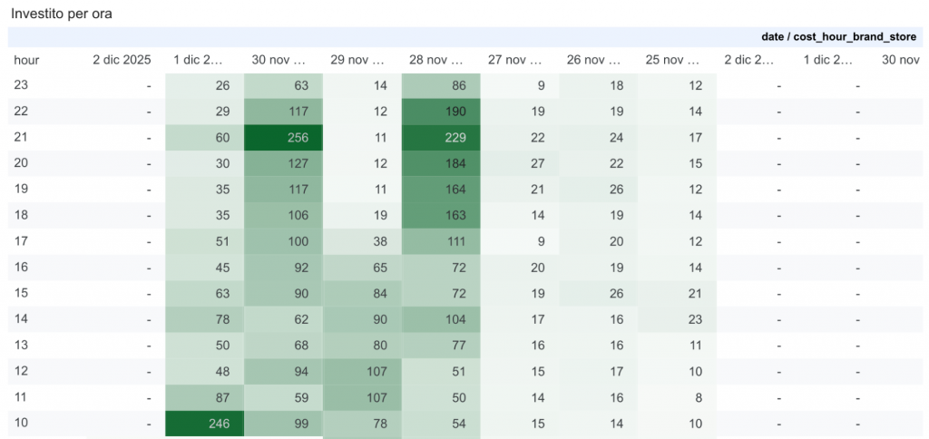
Task: Select the cell with value 184
Action: (441, 164)
